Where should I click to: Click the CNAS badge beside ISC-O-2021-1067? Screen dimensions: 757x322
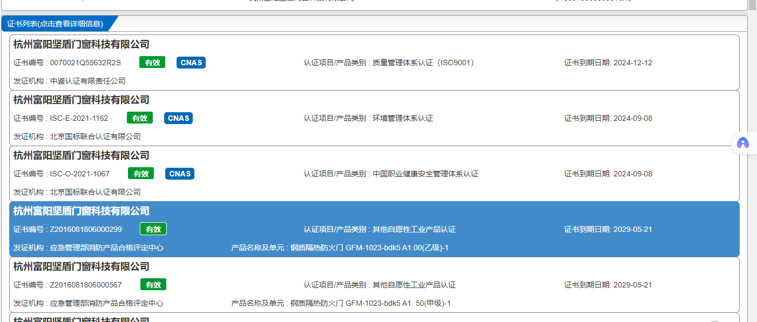[180, 174]
